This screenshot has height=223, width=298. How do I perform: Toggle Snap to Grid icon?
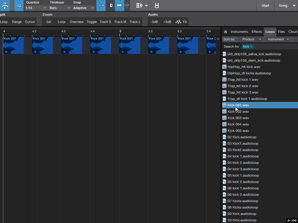coord(101,6)
